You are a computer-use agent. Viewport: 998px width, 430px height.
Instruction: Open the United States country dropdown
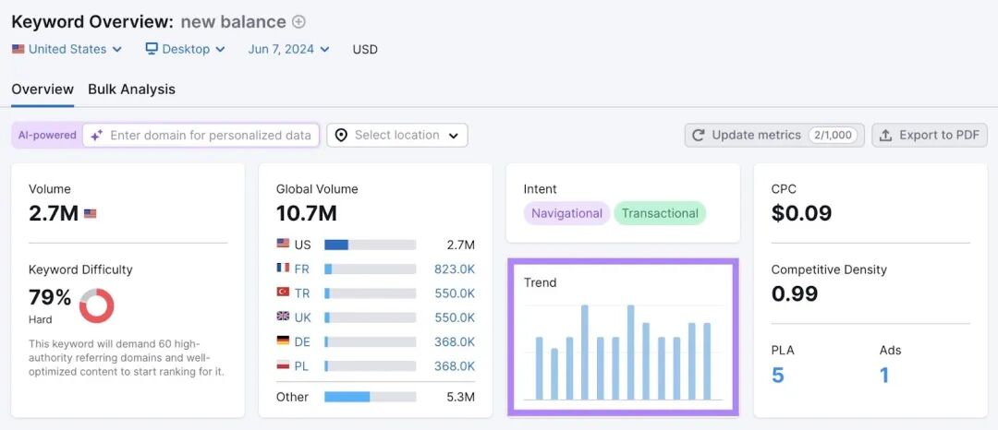67,49
